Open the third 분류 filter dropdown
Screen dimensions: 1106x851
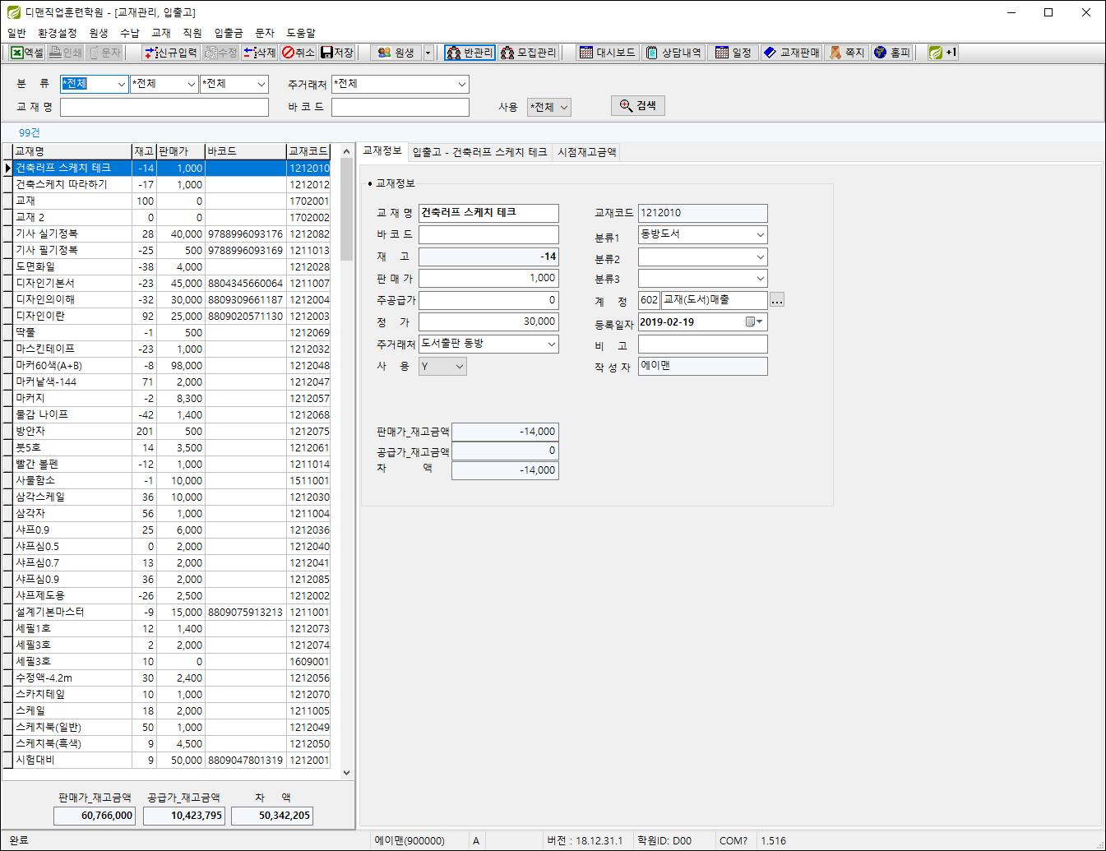pyautogui.click(x=261, y=84)
